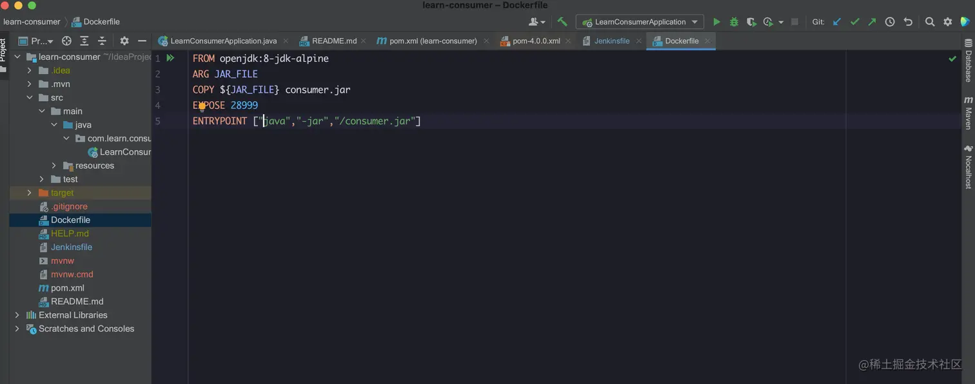Click Git Update Project blue arrow
The width and height of the screenshot is (975, 384).
coord(837,22)
